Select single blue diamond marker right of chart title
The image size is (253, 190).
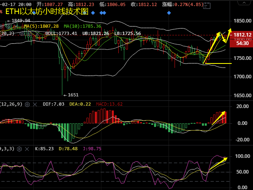pos(93,13)
